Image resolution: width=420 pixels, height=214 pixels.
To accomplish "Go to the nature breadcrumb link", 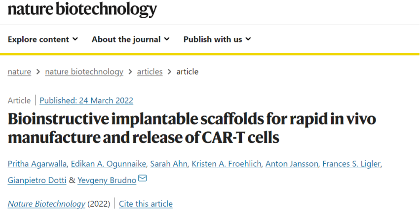I will [x=19, y=71].
